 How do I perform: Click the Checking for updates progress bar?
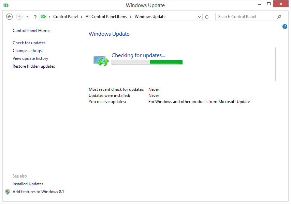(147, 62)
